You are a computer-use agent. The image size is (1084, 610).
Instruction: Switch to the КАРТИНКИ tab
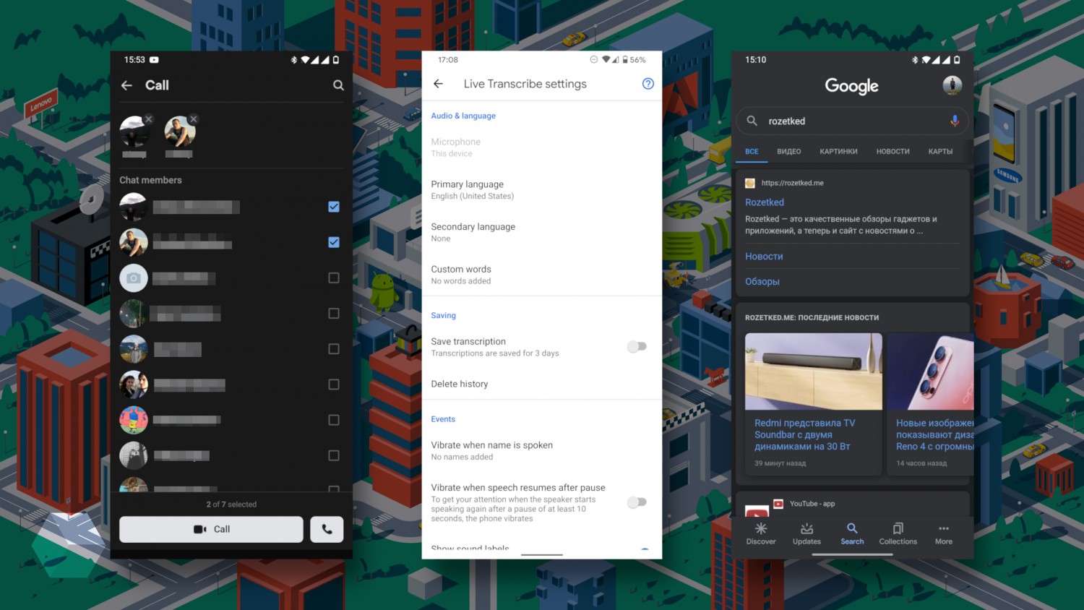tap(838, 152)
